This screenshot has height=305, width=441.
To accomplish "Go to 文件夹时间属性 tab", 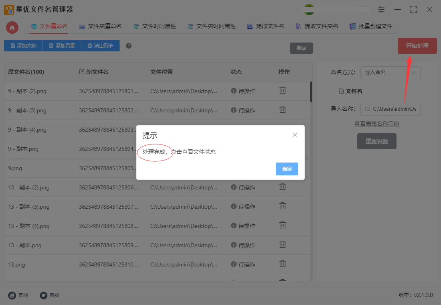I will (x=212, y=26).
